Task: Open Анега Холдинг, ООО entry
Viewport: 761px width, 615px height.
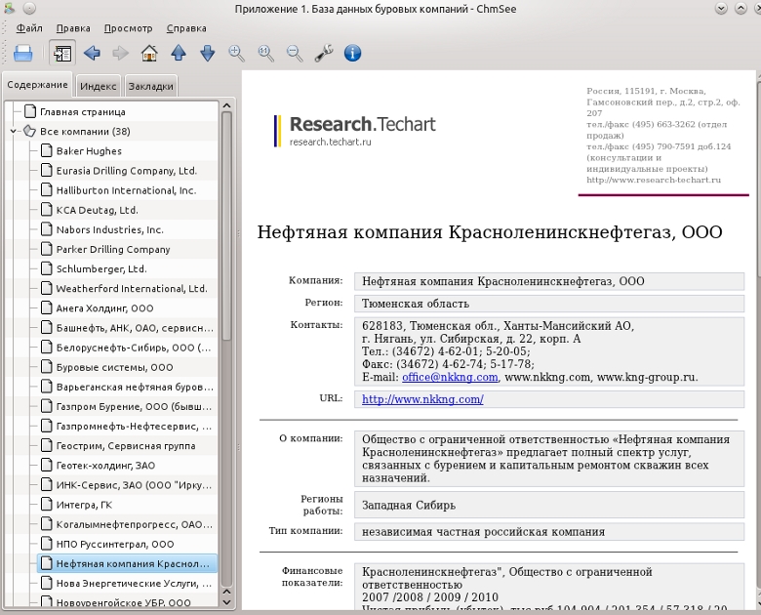Action: (104, 307)
